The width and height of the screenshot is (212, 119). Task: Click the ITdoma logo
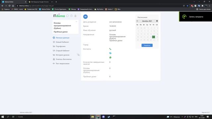[x=59, y=16]
